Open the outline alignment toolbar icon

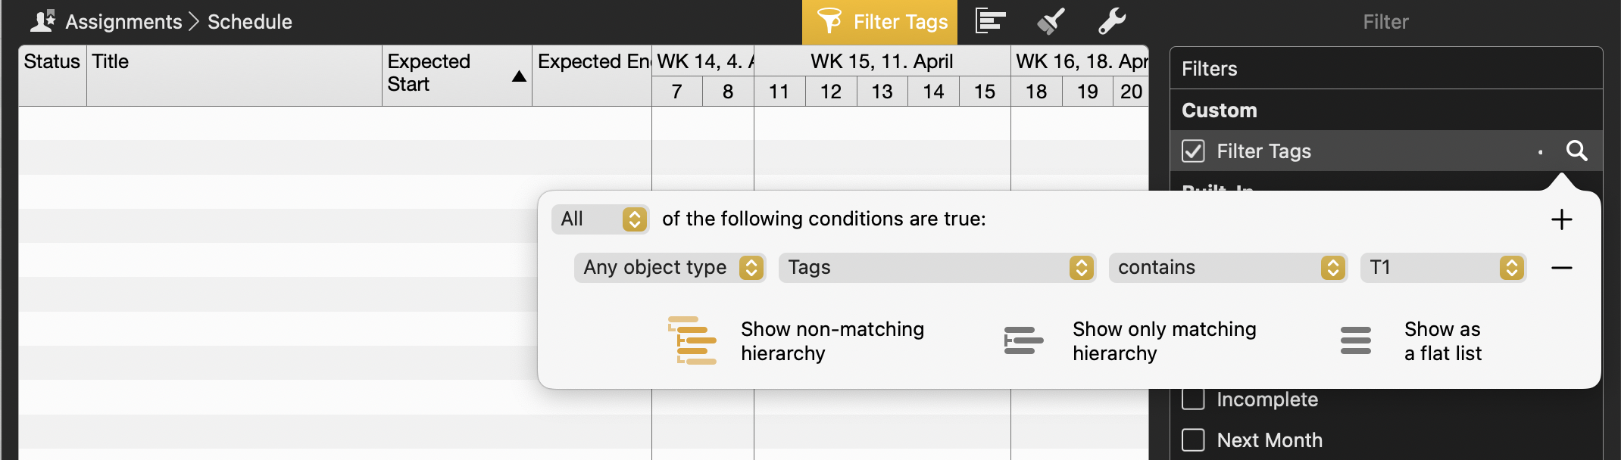990,21
